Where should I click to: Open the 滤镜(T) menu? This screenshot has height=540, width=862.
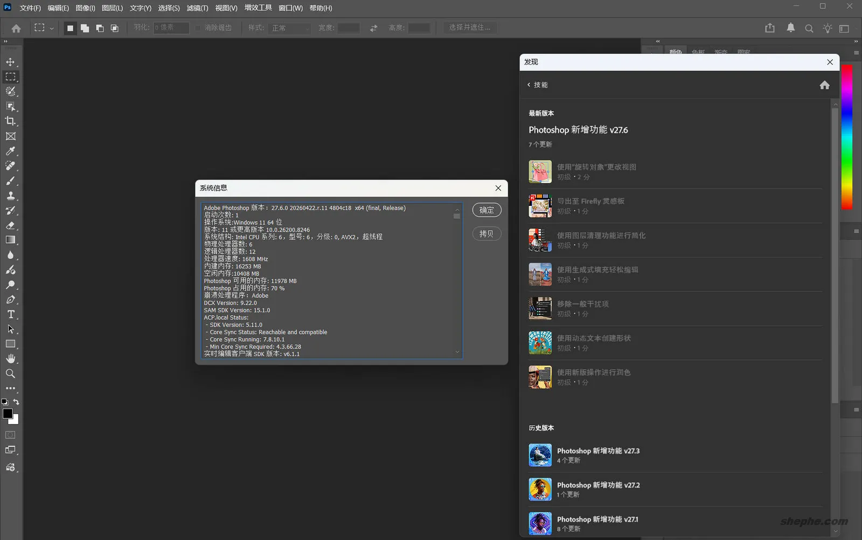(x=197, y=8)
